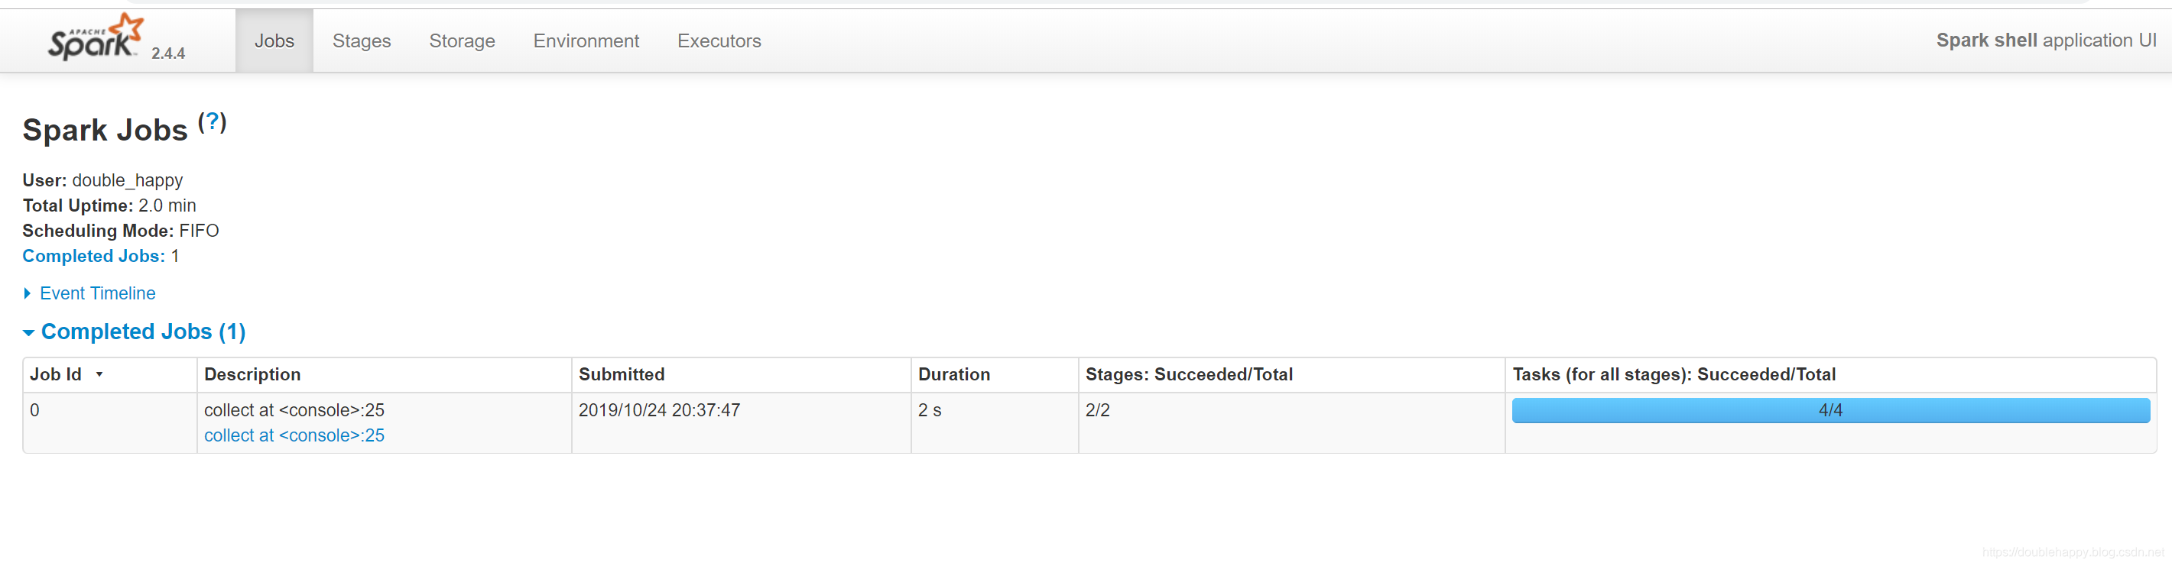Click the Job Id column header
2172x566 pixels.
(x=56, y=375)
